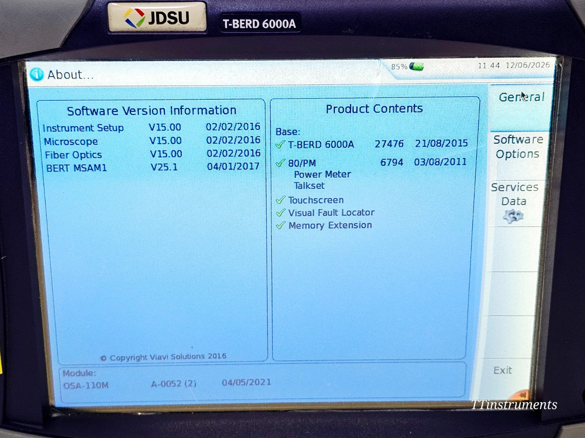Click version V25.1 value
This screenshot has width=585, height=438.
(164, 167)
